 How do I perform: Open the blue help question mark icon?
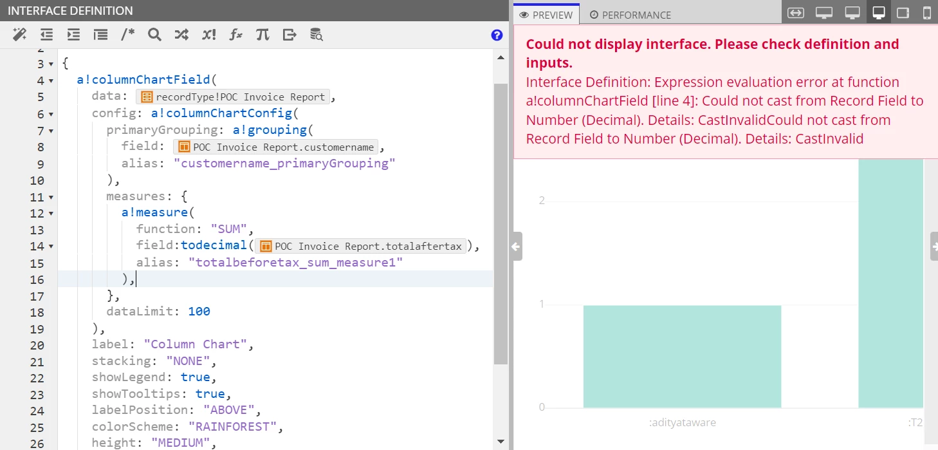click(497, 35)
